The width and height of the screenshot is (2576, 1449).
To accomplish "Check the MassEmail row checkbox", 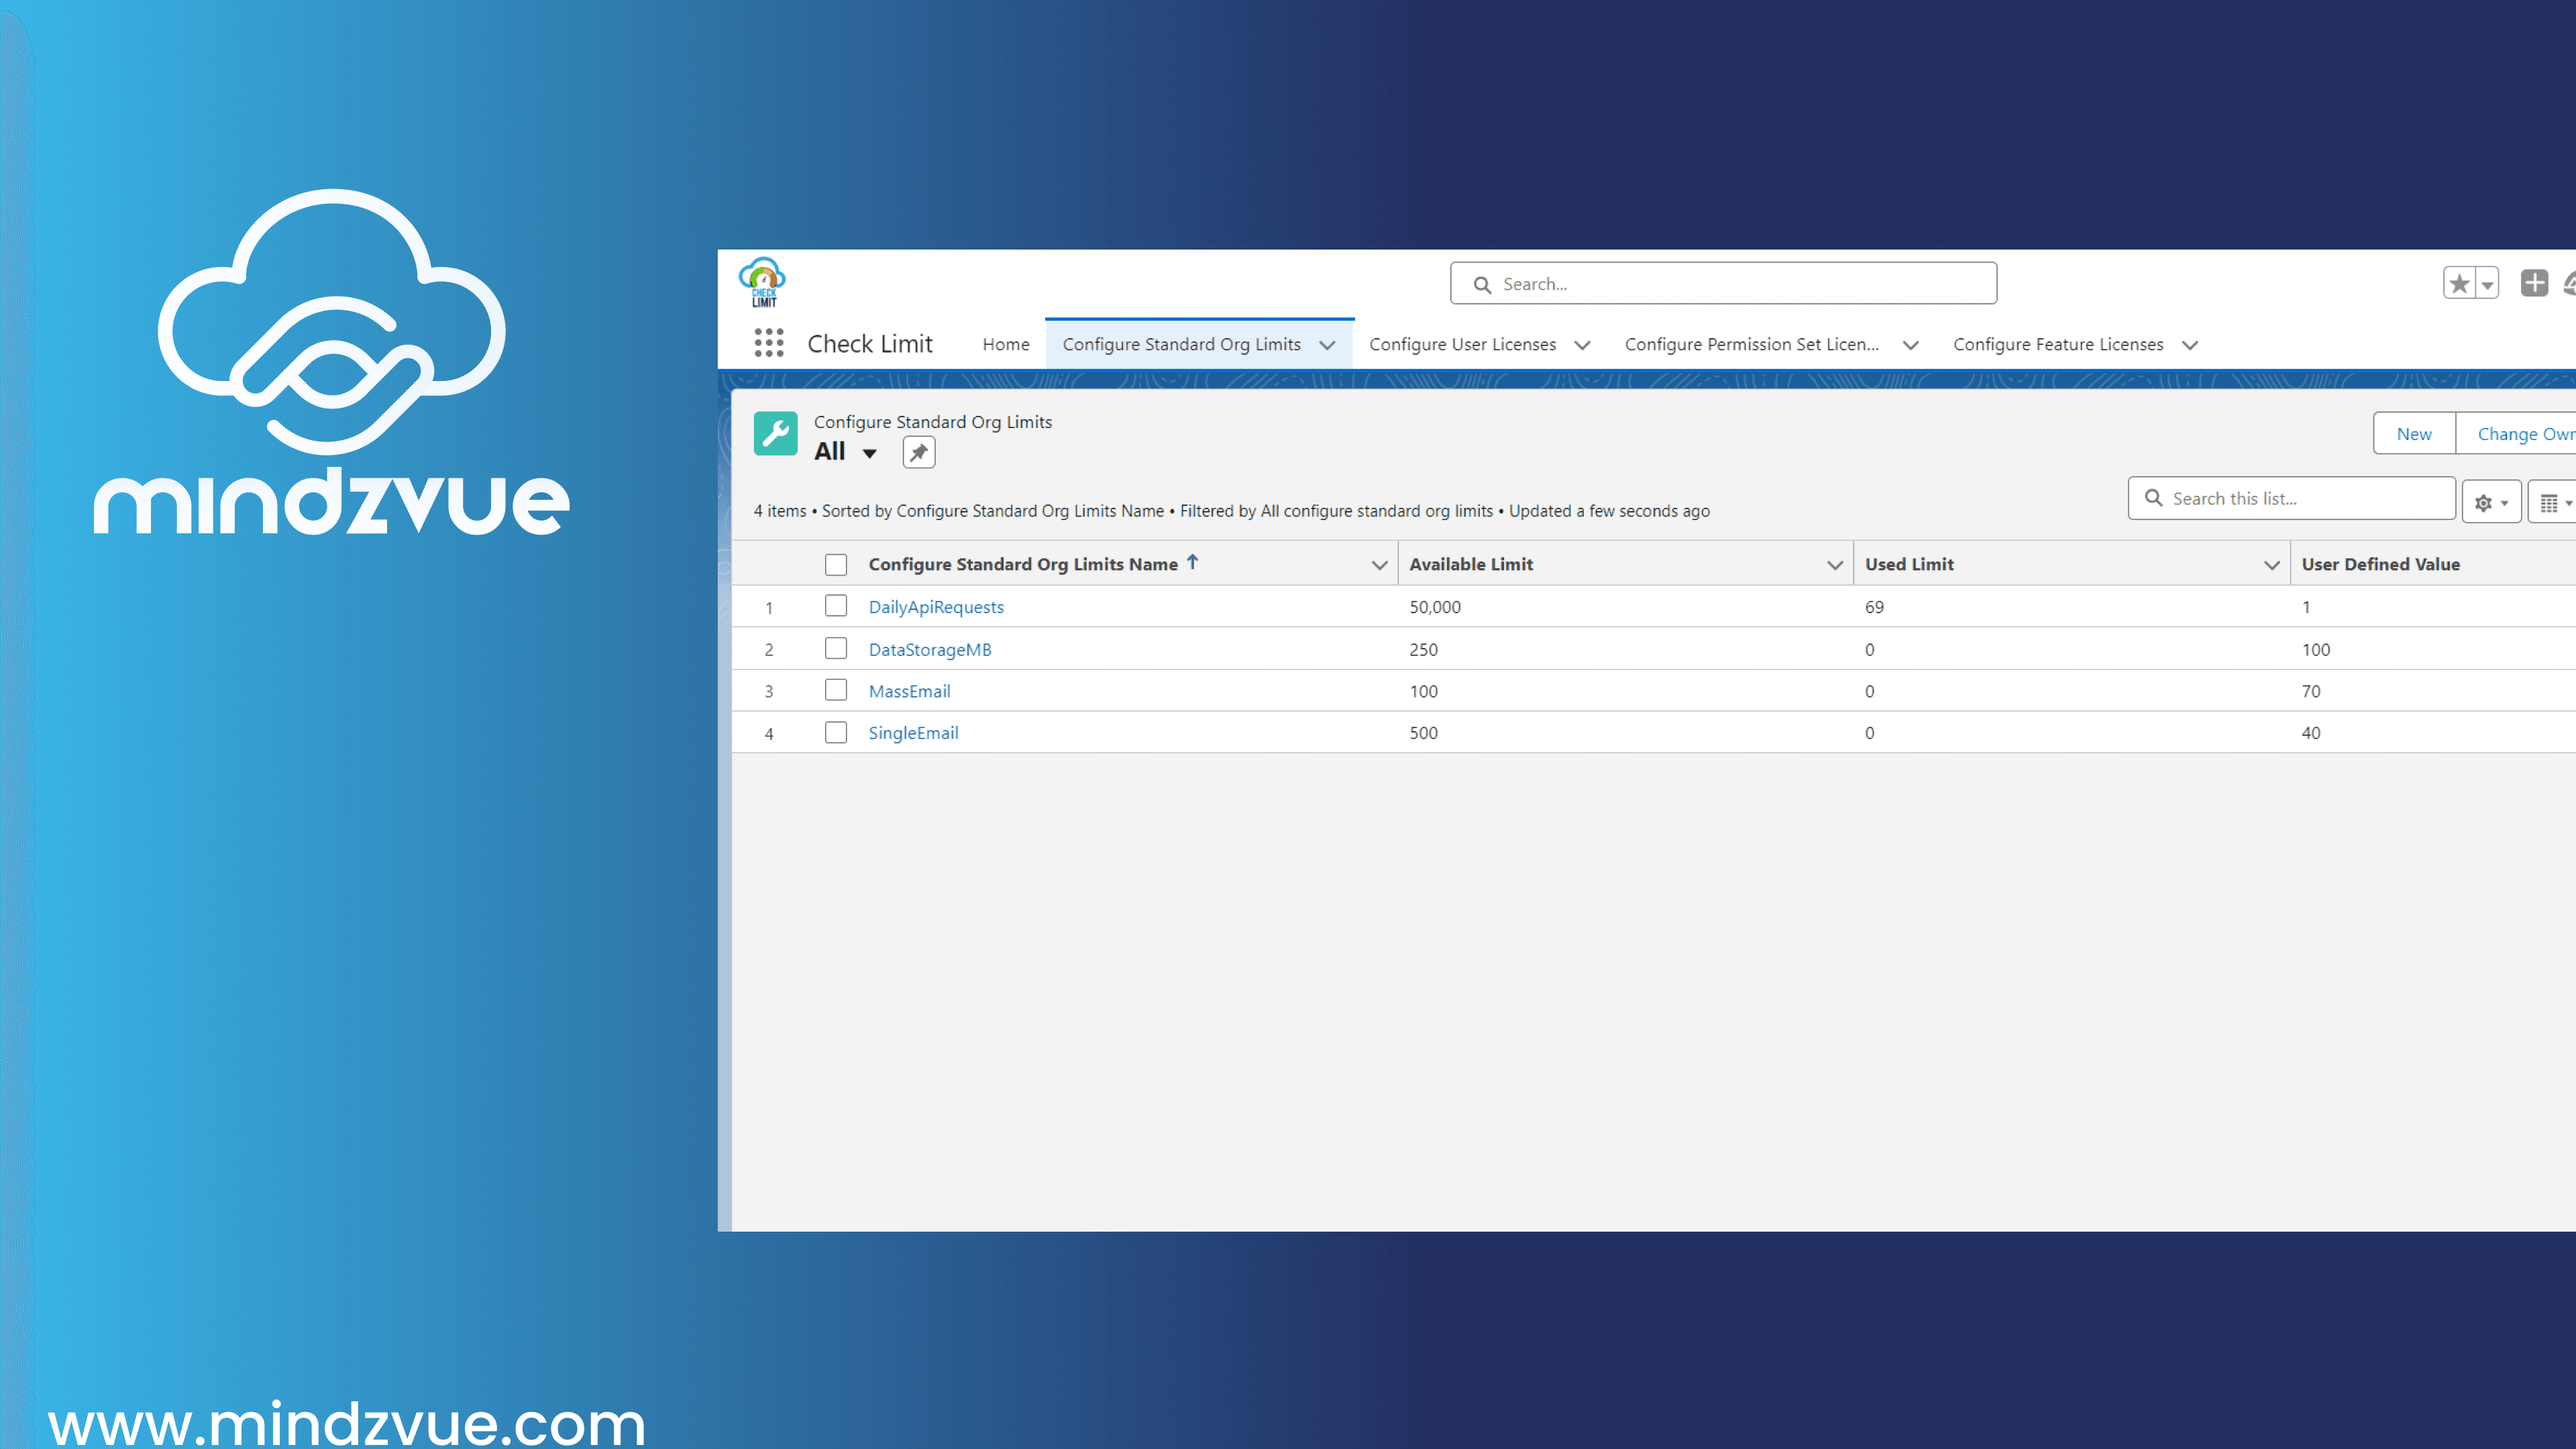I will pos(836,691).
